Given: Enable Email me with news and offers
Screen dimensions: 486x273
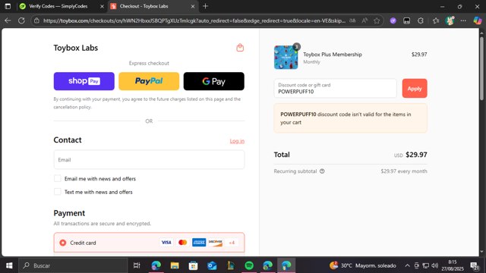Looking at the screenshot, I should (58, 179).
